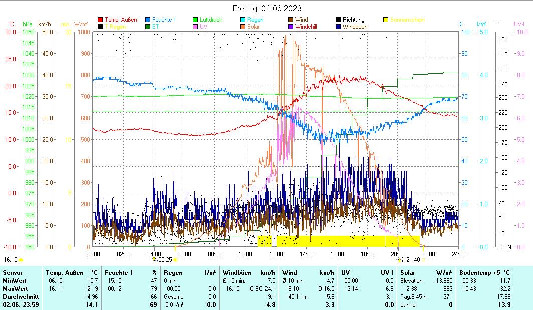Click the hPa axis unit label
The image size is (533, 310).
28,24
